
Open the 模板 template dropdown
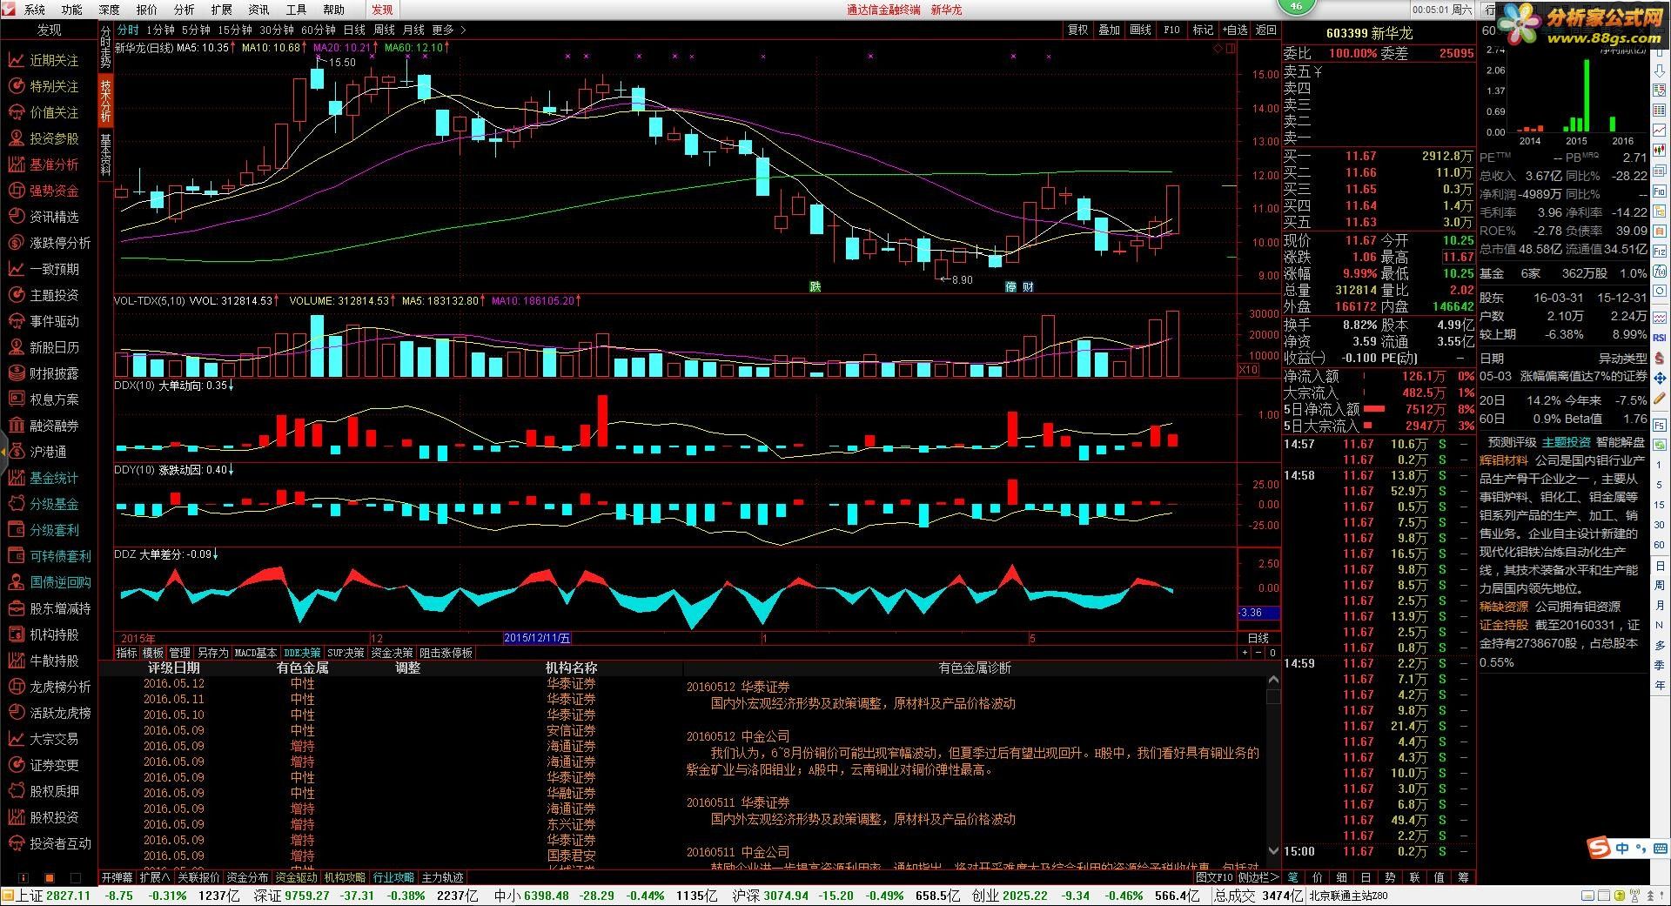coord(153,653)
